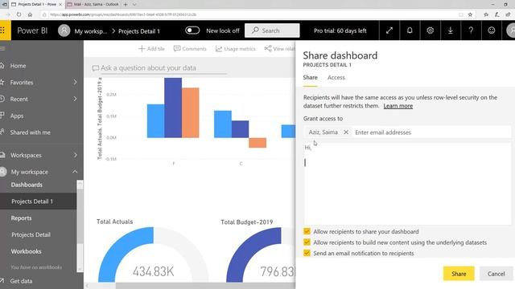Click Projects Detail 1 breadcrumb
The image size is (515, 289).
tap(139, 31)
